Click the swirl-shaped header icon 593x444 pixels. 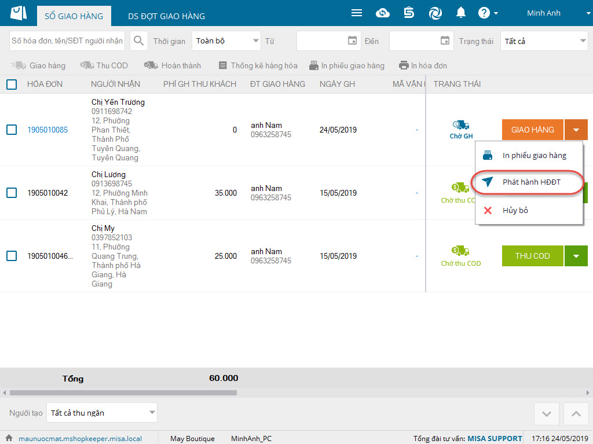pyautogui.click(x=435, y=13)
